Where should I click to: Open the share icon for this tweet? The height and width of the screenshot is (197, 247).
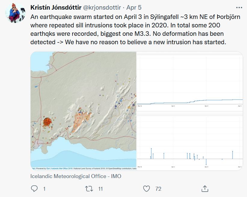(205, 188)
